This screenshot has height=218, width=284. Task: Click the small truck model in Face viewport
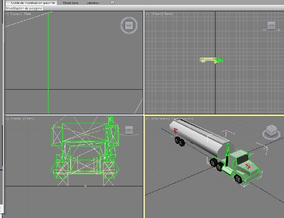(211, 60)
